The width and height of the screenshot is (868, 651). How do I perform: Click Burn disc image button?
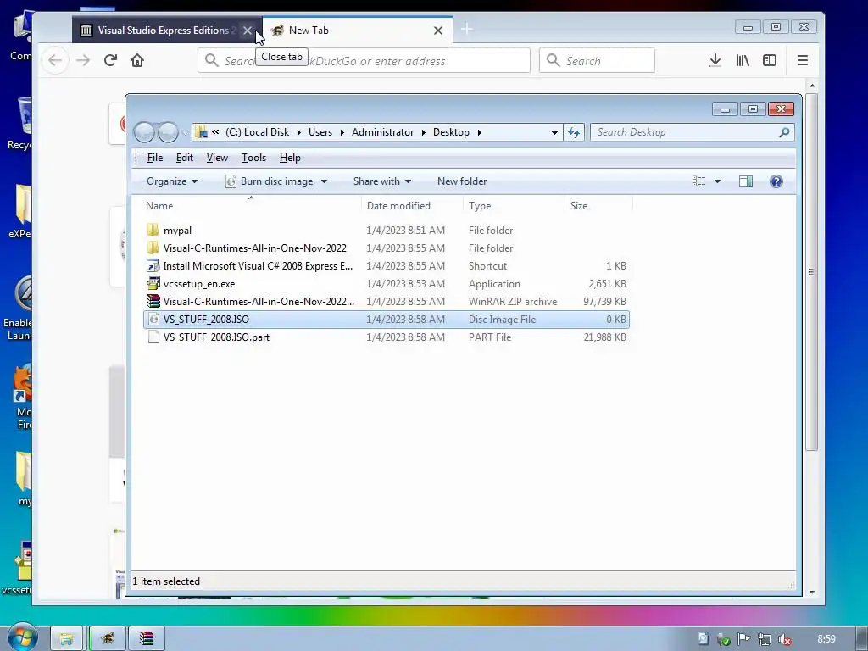point(270,181)
